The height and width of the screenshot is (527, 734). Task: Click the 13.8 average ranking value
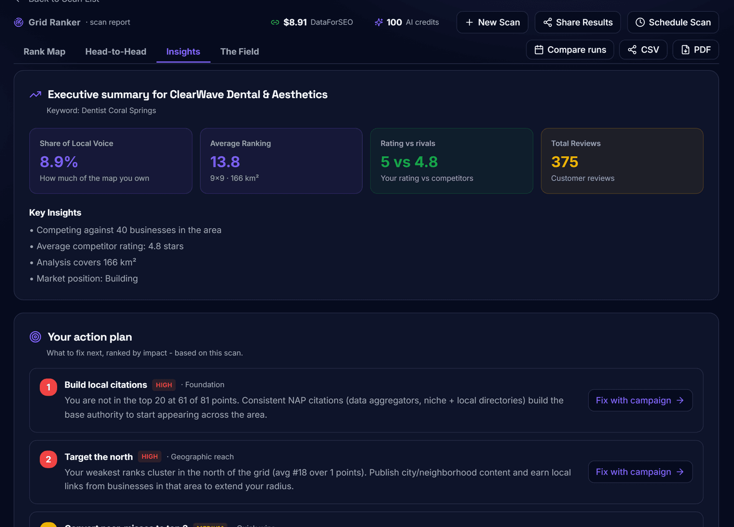225,162
